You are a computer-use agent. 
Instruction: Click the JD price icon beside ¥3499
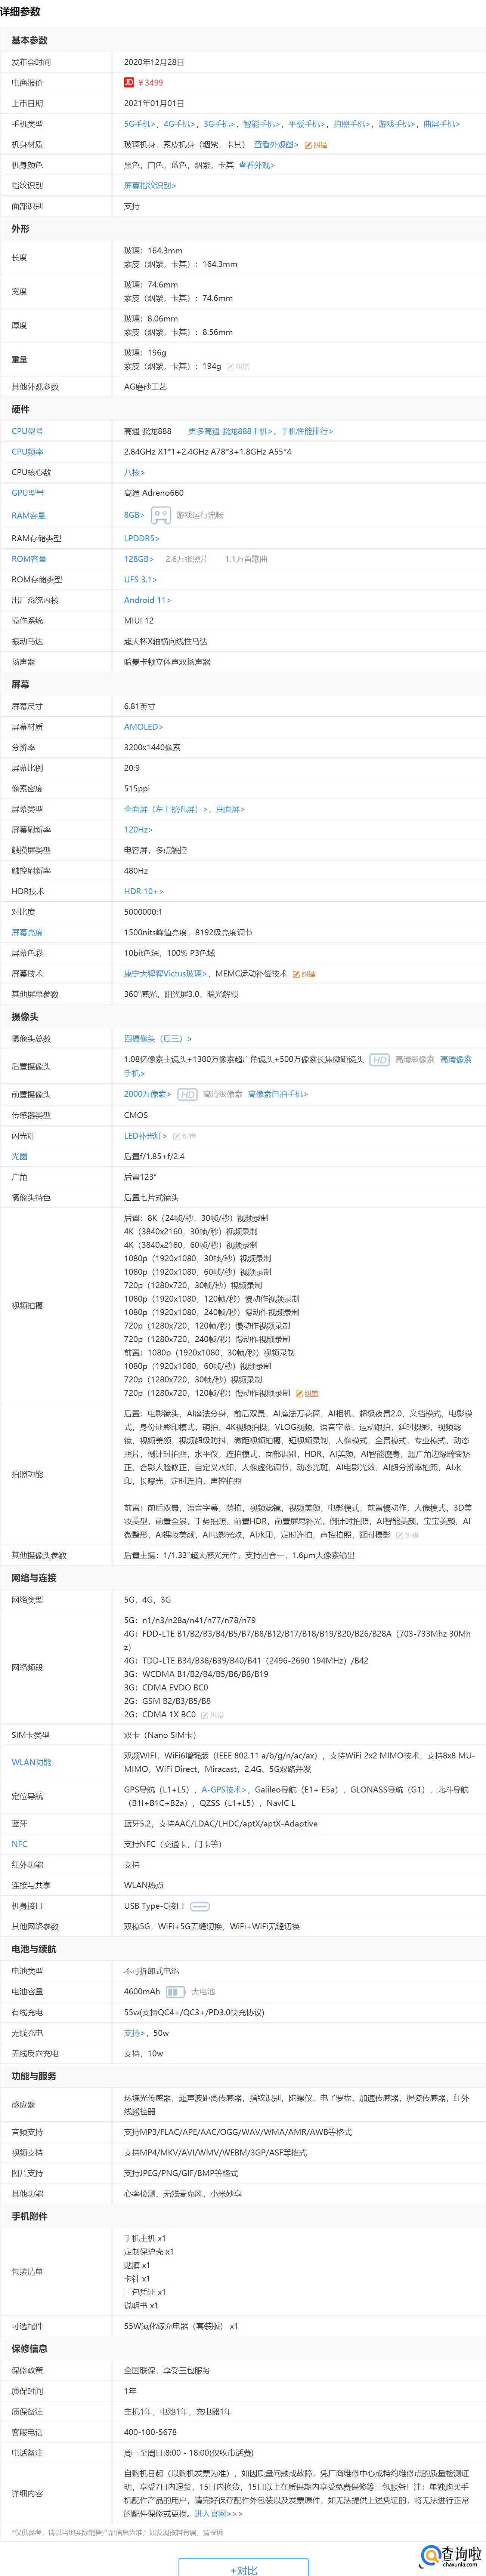(x=129, y=83)
